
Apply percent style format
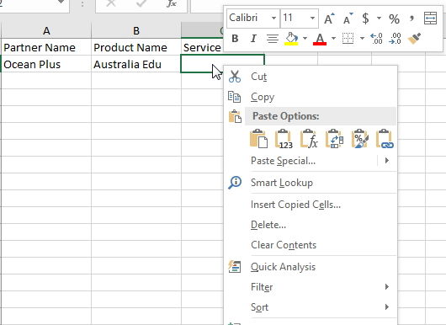click(394, 19)
